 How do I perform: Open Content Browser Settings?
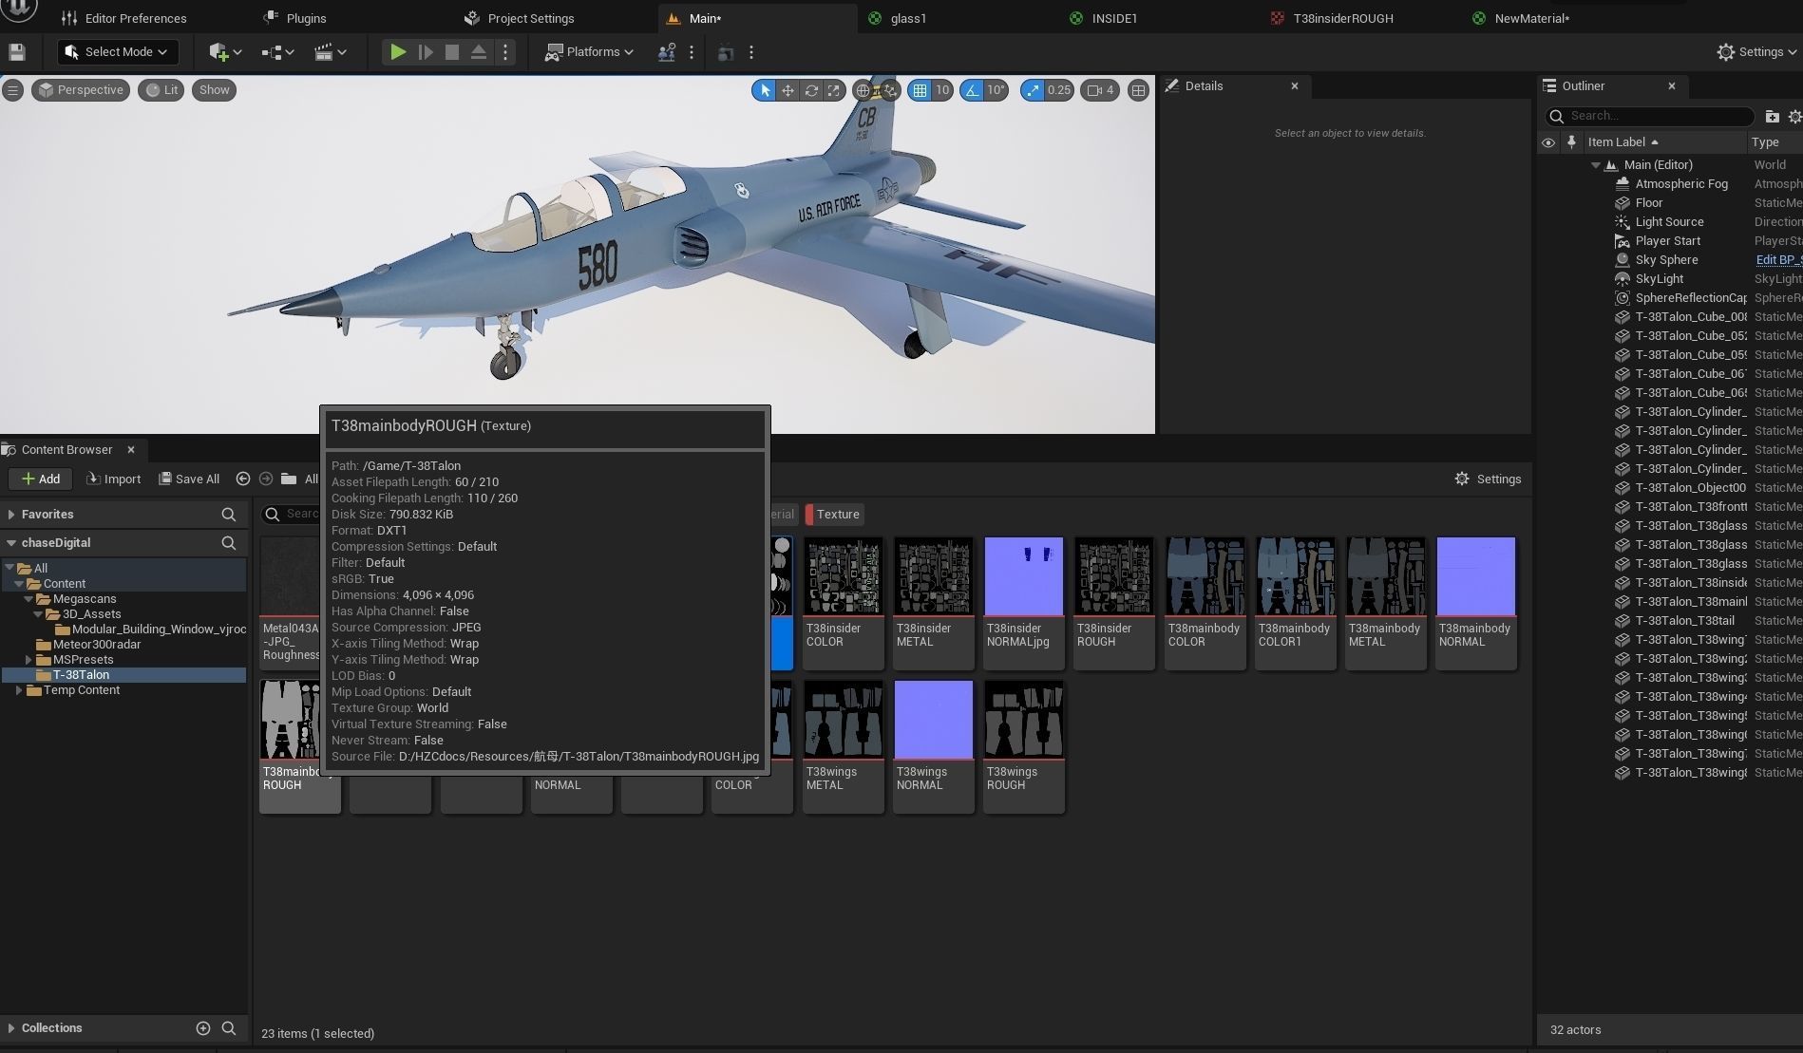tap(1489, 479)
